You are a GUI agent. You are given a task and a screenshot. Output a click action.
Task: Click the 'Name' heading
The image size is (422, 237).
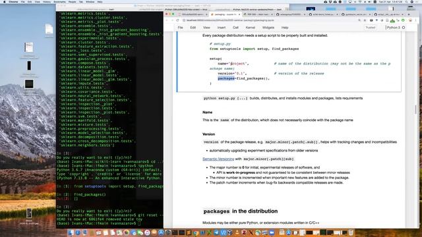click(207, 113)
